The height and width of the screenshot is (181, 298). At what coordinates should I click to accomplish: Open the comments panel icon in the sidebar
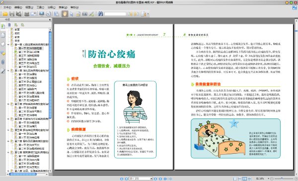pos(3,53)
